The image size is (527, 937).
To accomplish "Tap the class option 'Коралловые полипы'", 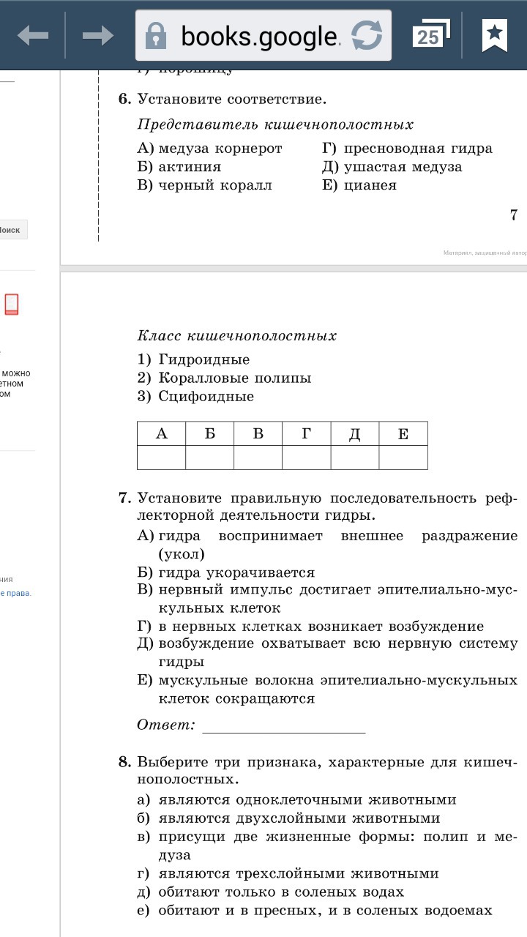I will click(235, 378).
